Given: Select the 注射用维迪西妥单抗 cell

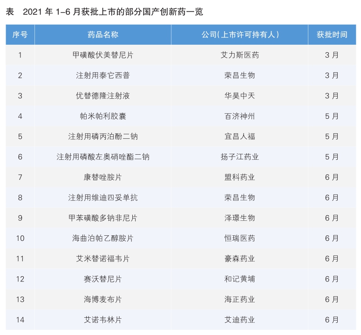Looking at the screenshot, I should point(103,198).
